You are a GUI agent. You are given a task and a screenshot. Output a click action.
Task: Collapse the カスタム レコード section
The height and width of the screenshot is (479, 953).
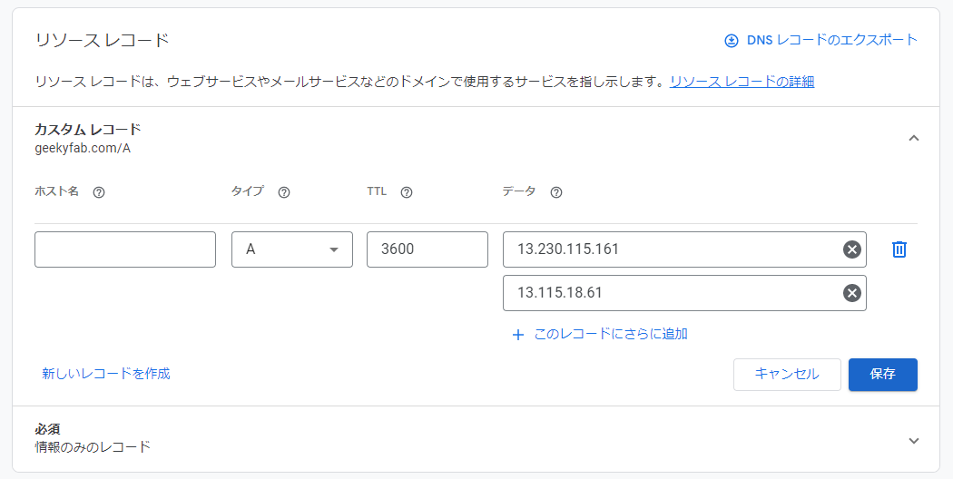click(913, 139)
